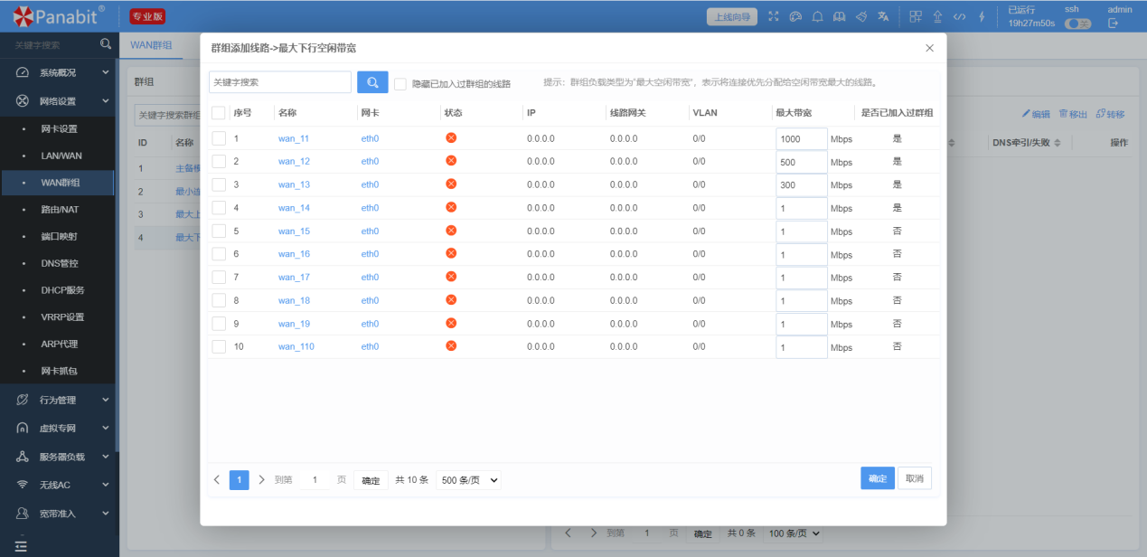Click the lightning bolt icon in header
Image resolution: width=1147 pixels, height=557 pixels.
tap(982, 16)
